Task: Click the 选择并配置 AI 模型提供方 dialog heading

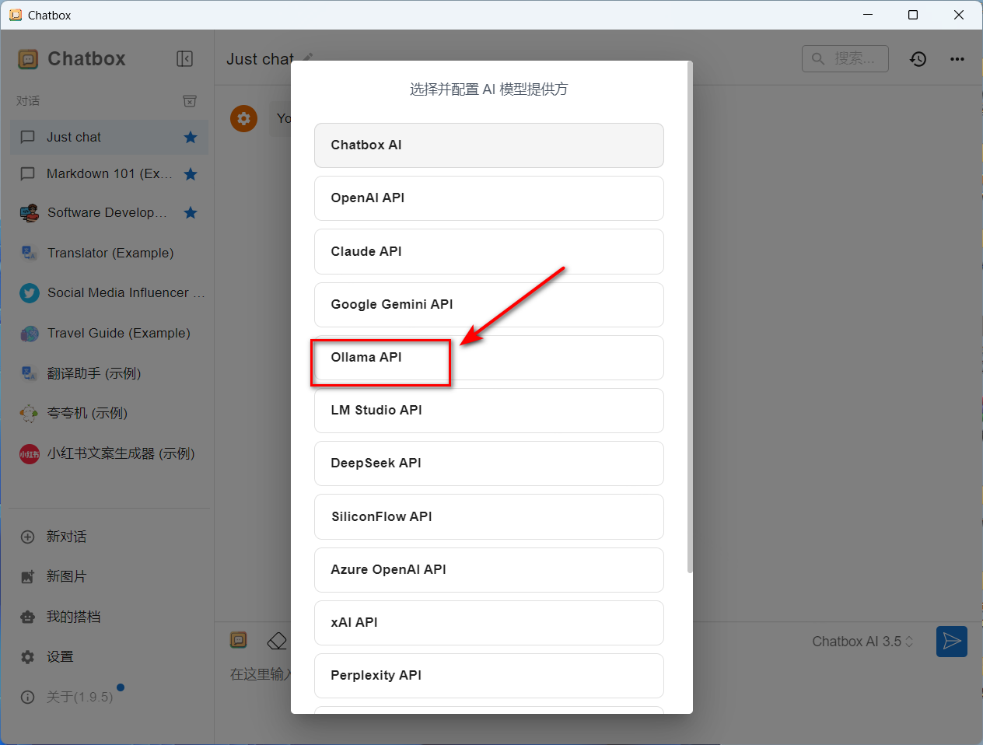Action: [489, 89]
